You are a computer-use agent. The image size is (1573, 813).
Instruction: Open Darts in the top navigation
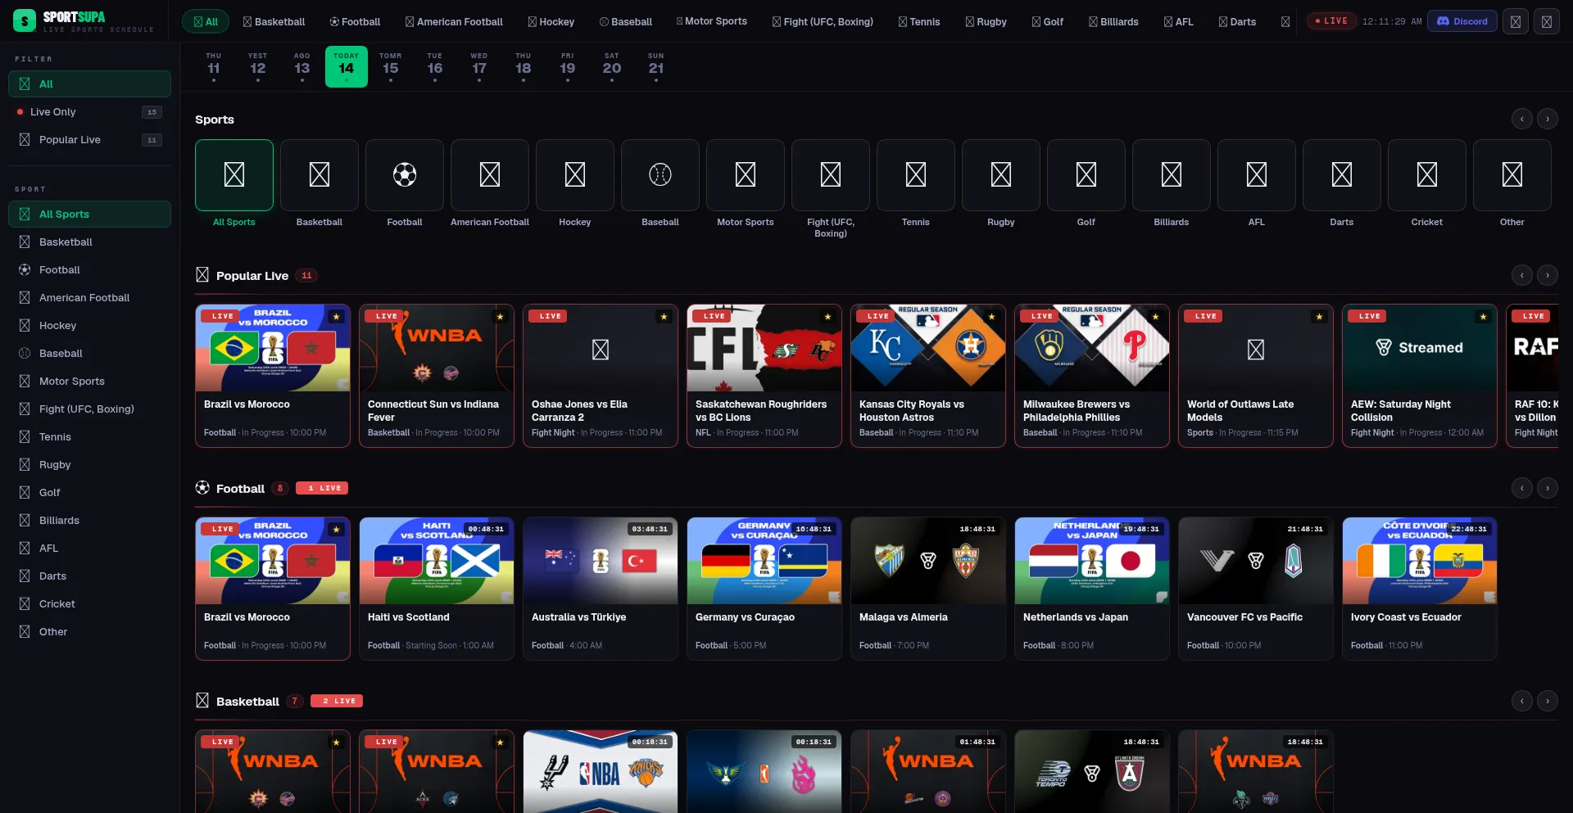(1237, 22)
